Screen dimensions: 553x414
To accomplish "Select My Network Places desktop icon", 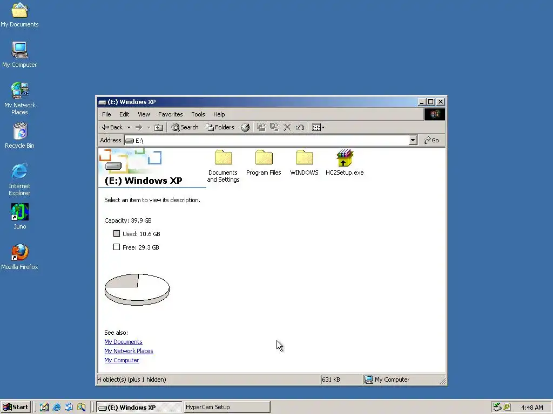I will coord(19,99).
